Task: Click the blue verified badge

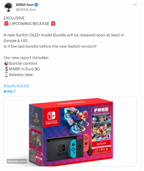Action: point(36,5)
